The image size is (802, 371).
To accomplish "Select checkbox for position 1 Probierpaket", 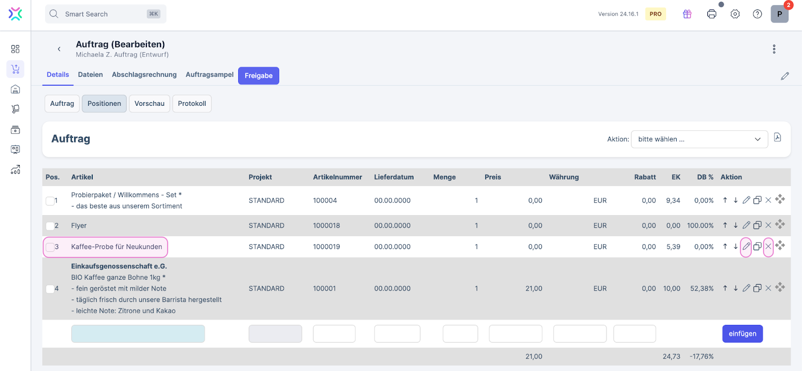I will pos(50,201).
